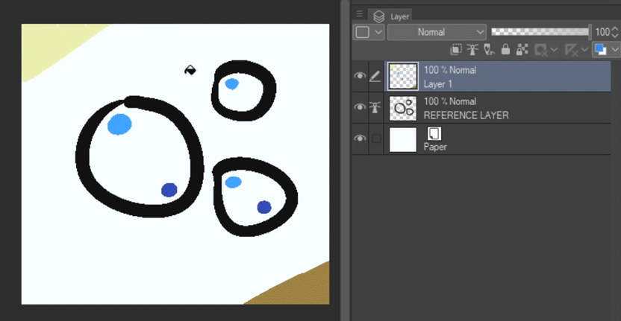Image resolution: width=621 pixels, height=321 pixels.
Task: Click the layer opacity slider
Action: (540, 31)
